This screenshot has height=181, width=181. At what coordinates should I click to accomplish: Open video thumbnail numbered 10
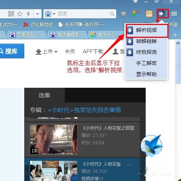tap(54, 140)
